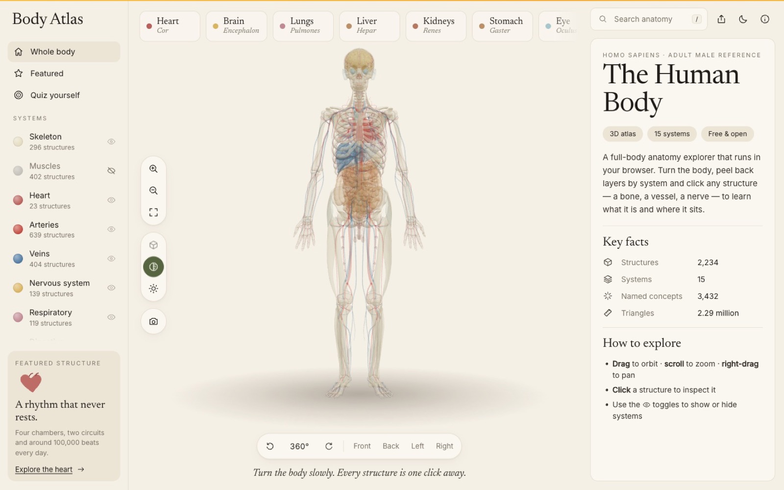Select the Muscles system row label
Image resolution: width=784 pixels, height=490 pixels.
click(x=45, y=166)
